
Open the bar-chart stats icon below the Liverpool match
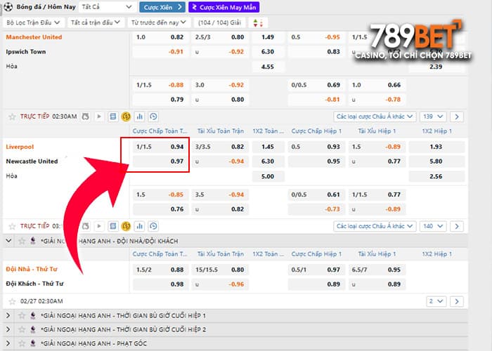[140, 226]
